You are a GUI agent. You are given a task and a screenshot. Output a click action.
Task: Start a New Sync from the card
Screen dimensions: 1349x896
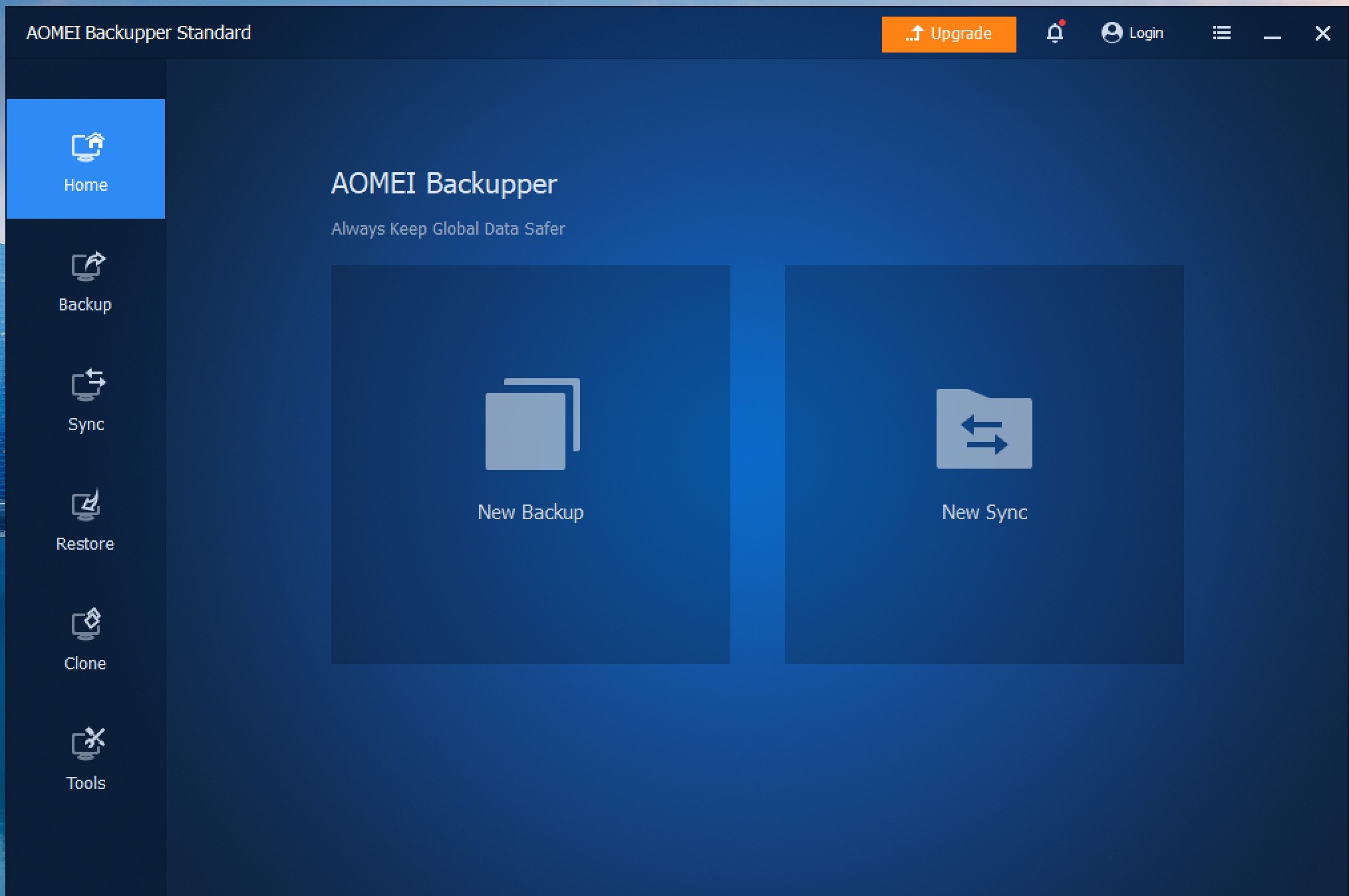[x=984, y=464]
